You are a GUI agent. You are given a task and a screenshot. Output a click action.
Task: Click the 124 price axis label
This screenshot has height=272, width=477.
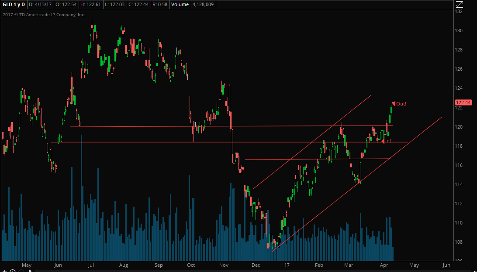(459, 88)
